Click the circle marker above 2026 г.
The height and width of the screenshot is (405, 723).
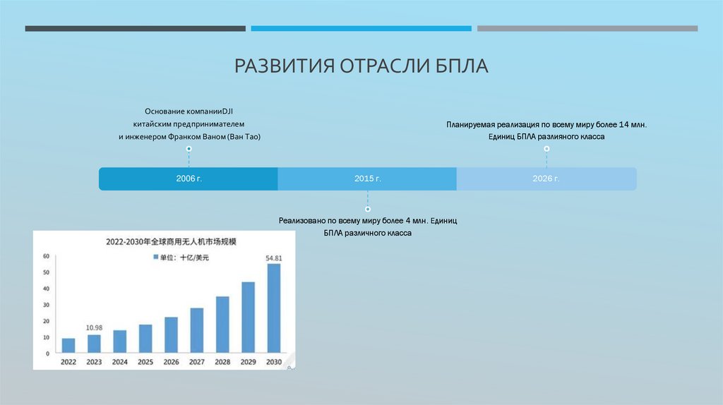(x=546, y=149)
